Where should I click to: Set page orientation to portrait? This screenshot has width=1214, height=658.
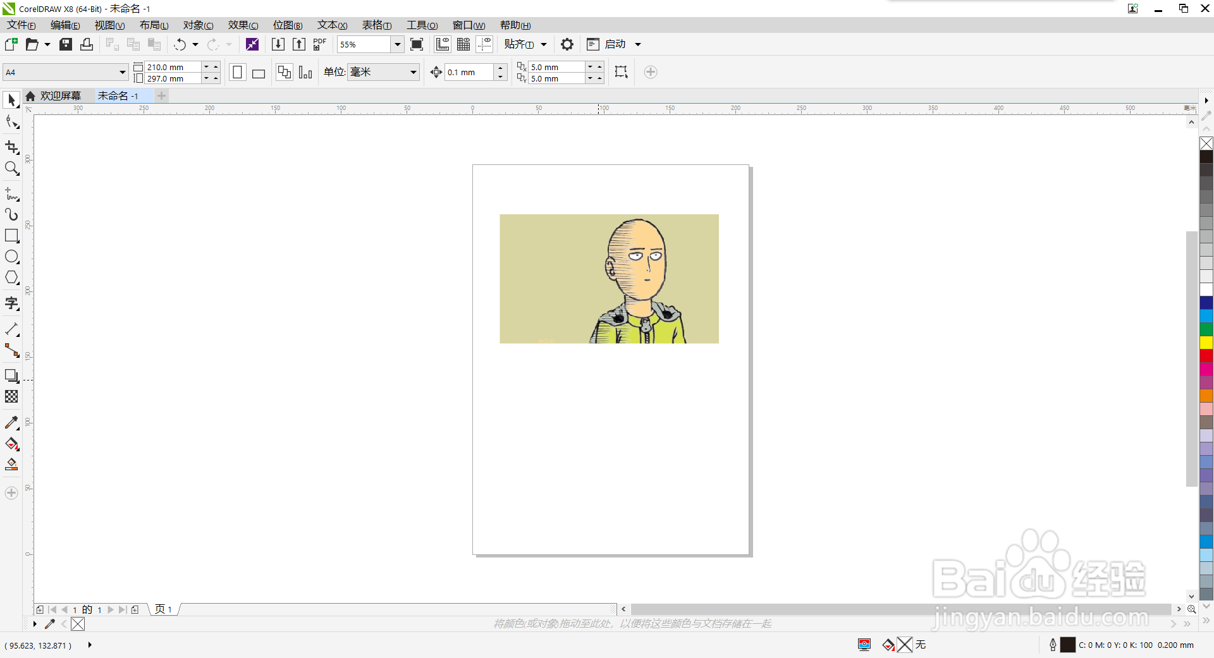237,72
